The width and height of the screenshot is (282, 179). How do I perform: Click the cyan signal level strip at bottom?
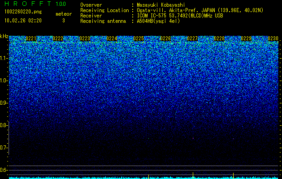point(144,178)
